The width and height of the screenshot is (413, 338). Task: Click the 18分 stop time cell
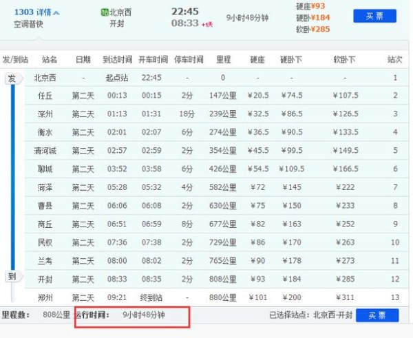(187, 114)
